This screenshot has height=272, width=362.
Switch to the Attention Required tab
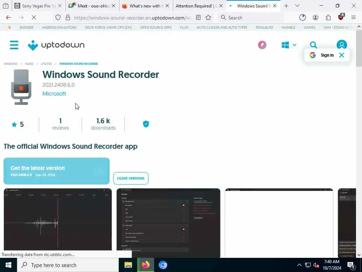197,6
